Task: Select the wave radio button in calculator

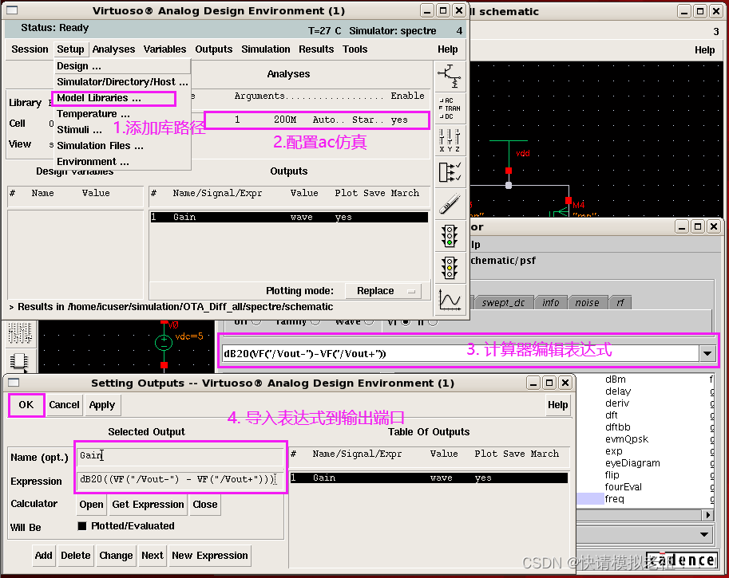Action: [369, 321]
